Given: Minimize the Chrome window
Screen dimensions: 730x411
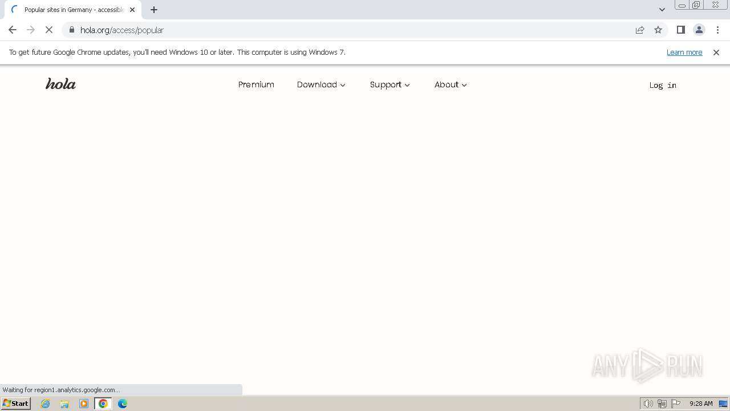Looking at the screenshot, I should coord(682,5).
